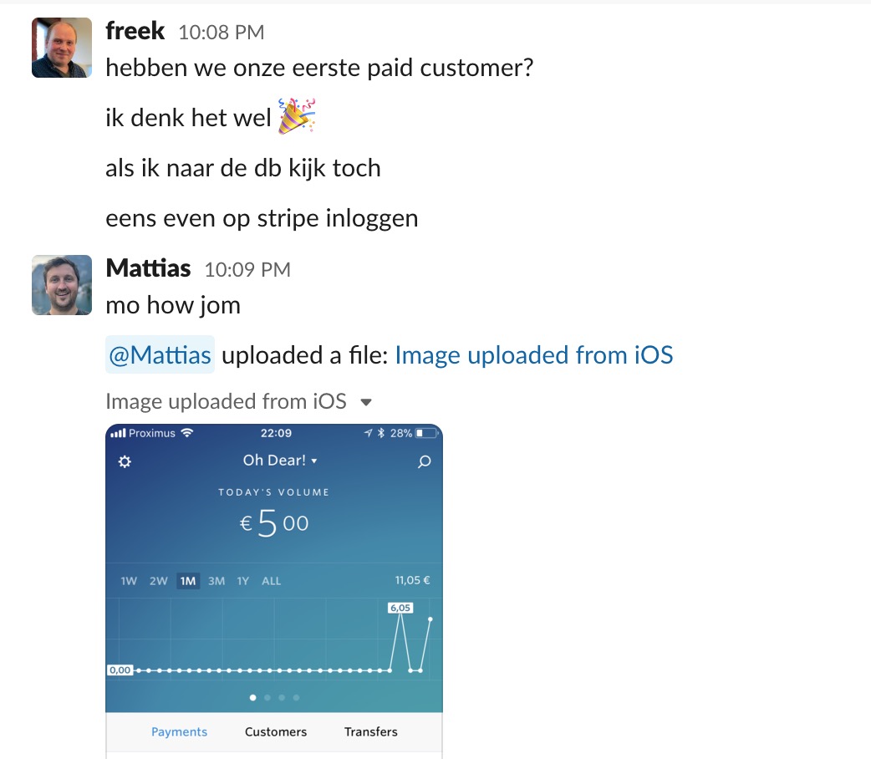The width and height of the screenshot is (871, 759).
Task: Switch to the Transfers tab
Action: click(370, 731)
